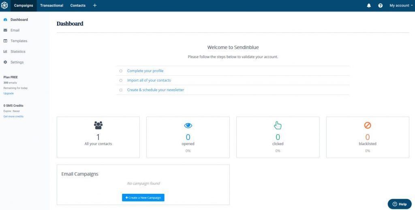Click Get more credits link
415x210 pixels.
(13, 116)
